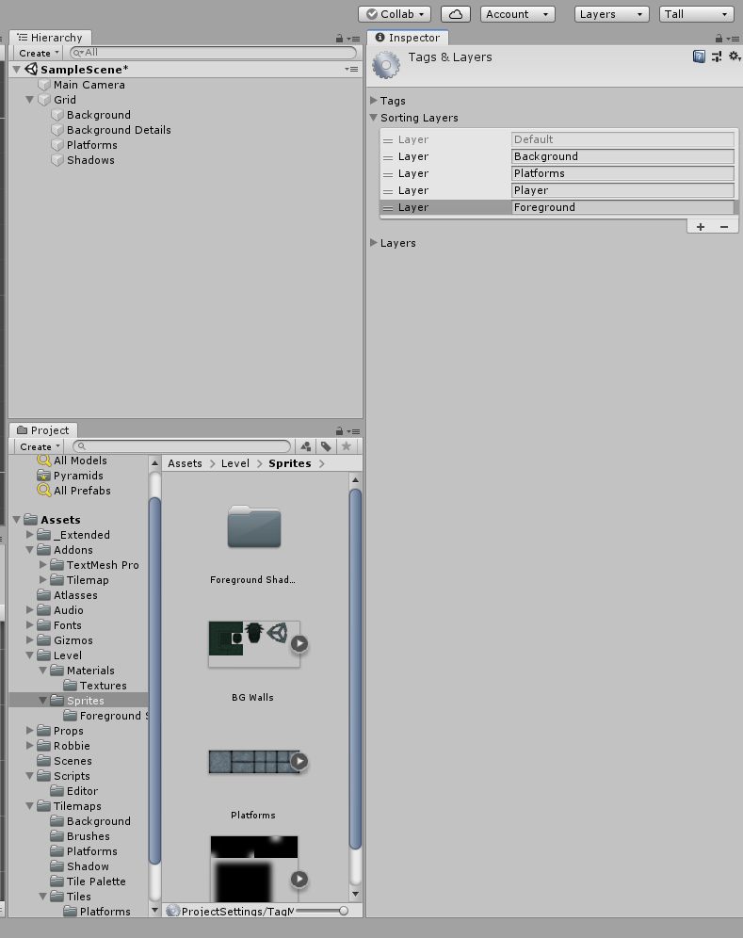The height and width of the screenshot is (938, 743).
Task: Toggle the Project panel lock icon
Action: click(339, 431)
